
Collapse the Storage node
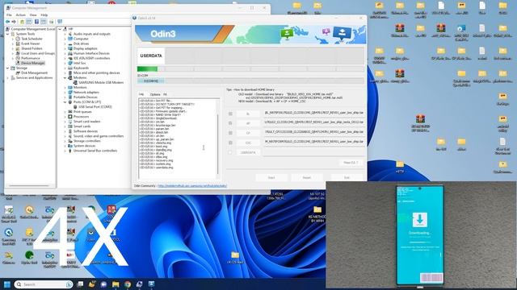click(x=7, y=68)
